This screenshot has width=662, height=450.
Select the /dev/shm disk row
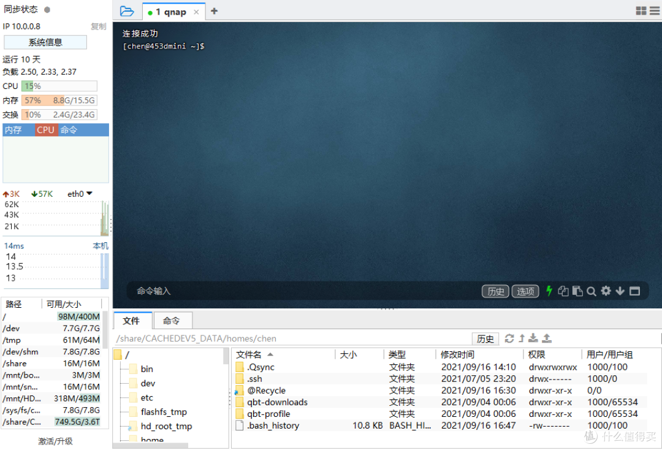[51, 352]
